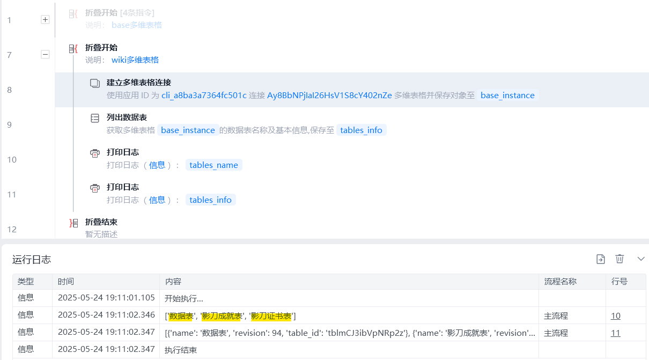Click the 时间 column header in log
Image resolution: width=649 pixels, height=360 pixels.
tap(66, 282)
